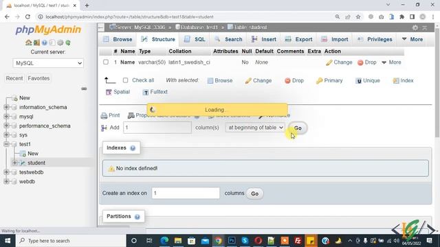Screen dimensions: 440x247
Task: Switch to the Import tab
Action: tap(335, 40)
